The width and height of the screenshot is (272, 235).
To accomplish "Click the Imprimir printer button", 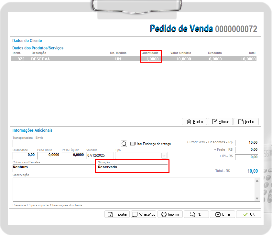I will pos(170,214).
